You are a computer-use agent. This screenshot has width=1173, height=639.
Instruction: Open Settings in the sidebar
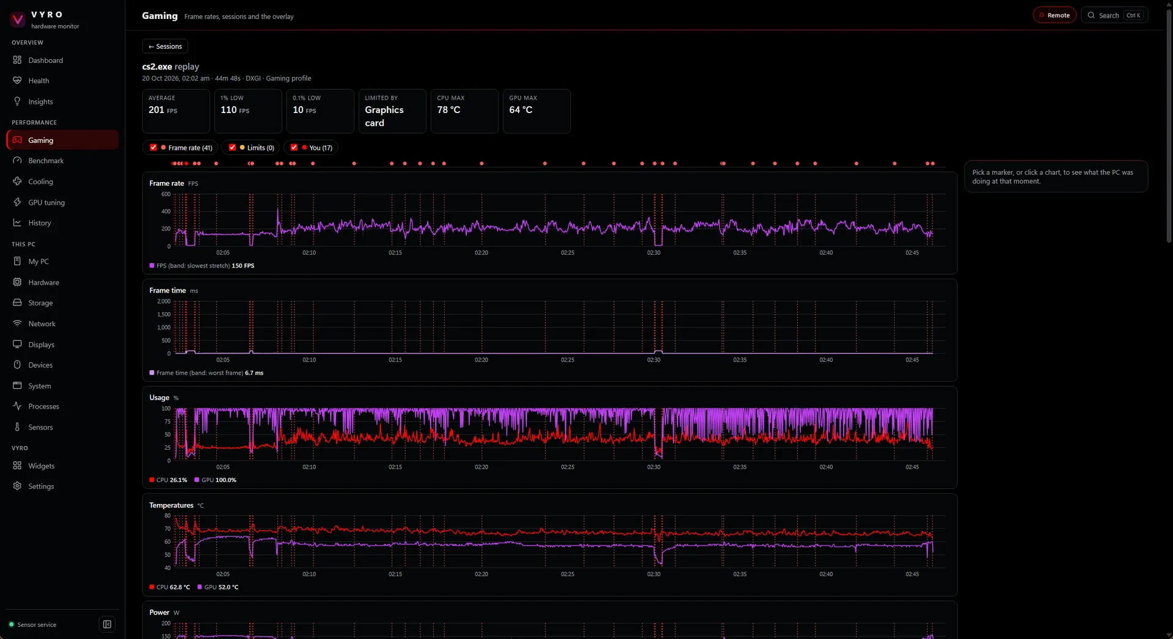[x=62, y=486]
